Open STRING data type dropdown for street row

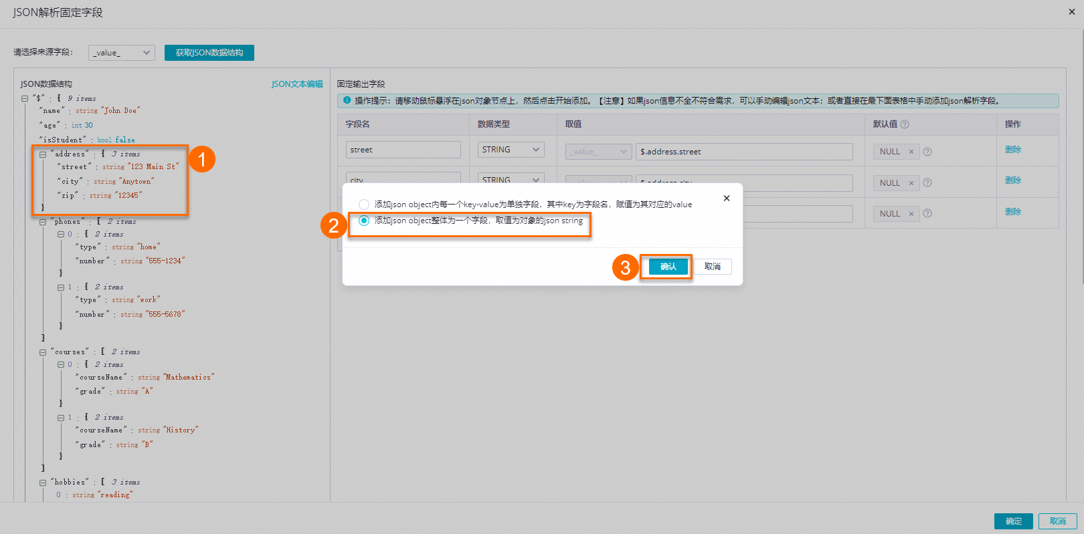[x=511, y=150]
